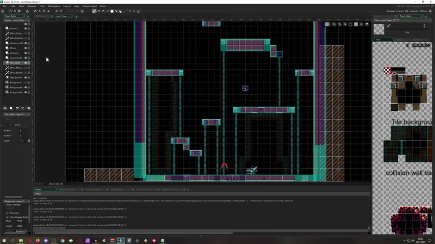Open the File menu
Image resolution: width=435 pixels, height=244 pixels.
pyautogui.click(x=5, y=6)
